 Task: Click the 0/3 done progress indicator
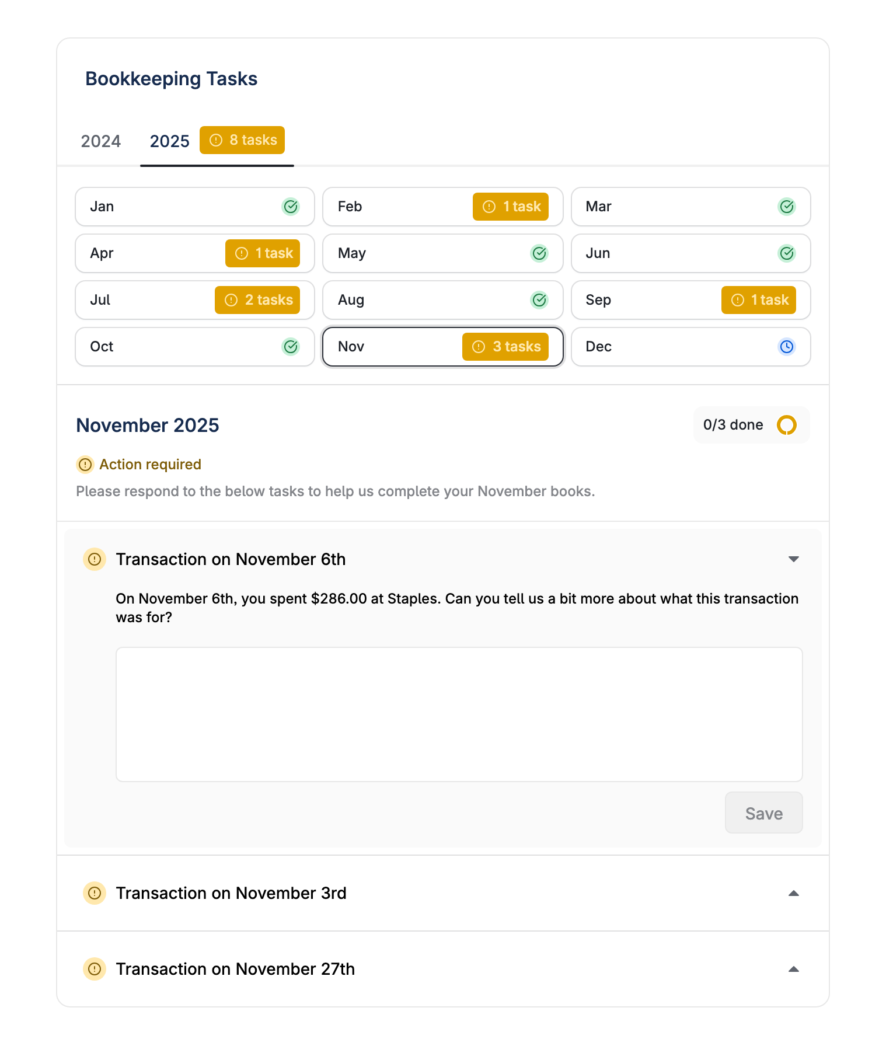tap(751, 425)
